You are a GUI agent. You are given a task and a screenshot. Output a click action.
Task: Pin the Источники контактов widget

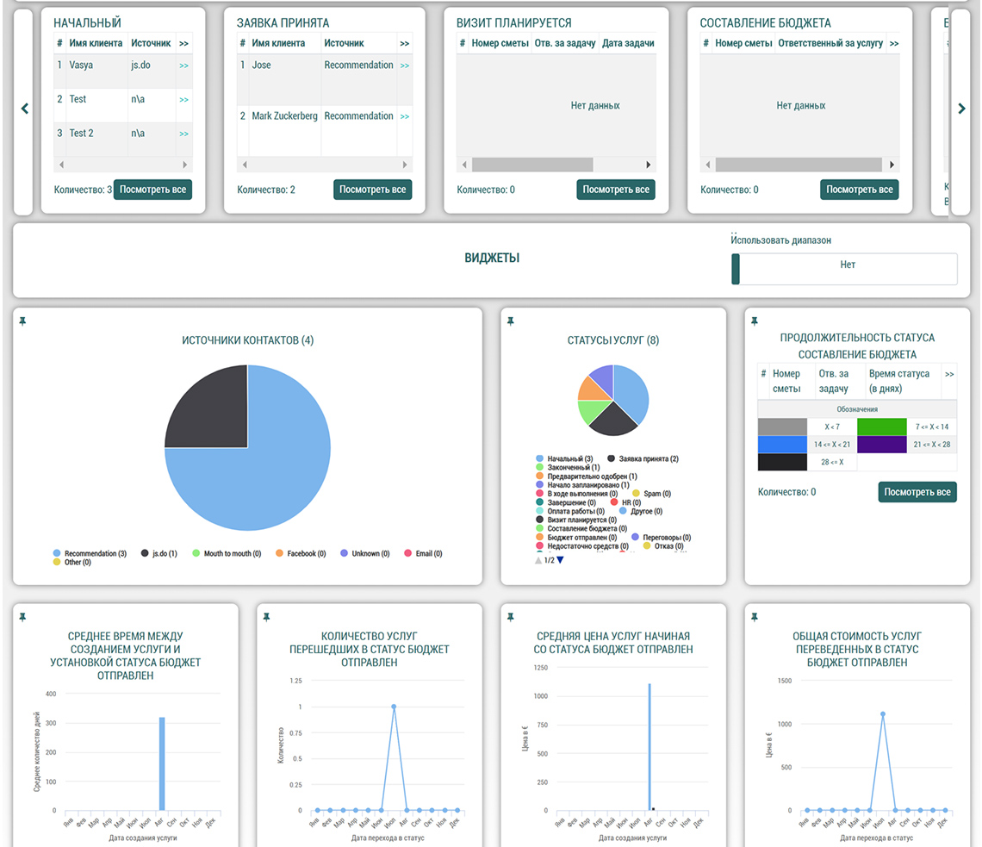pos(22,321)
